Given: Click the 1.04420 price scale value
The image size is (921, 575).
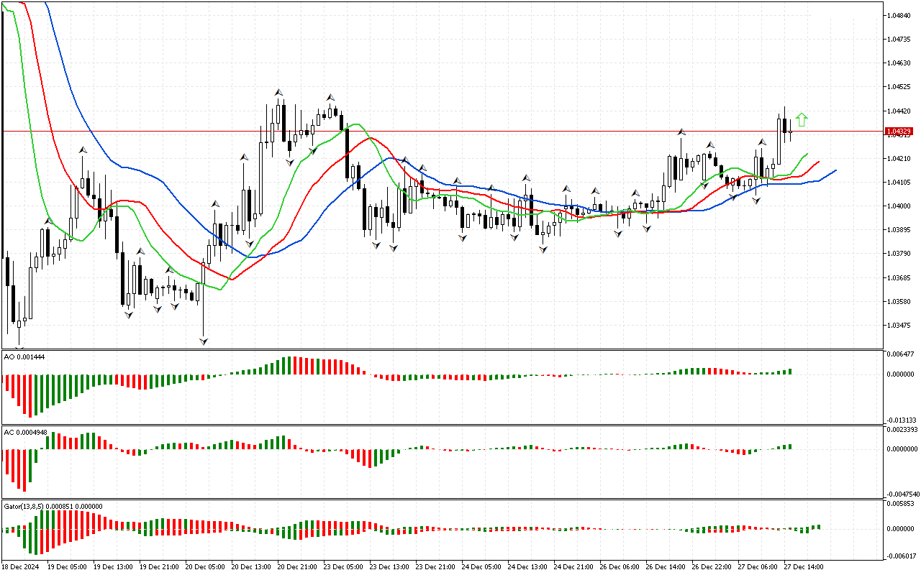Looking at the screenshot, I should pos(900,111).
